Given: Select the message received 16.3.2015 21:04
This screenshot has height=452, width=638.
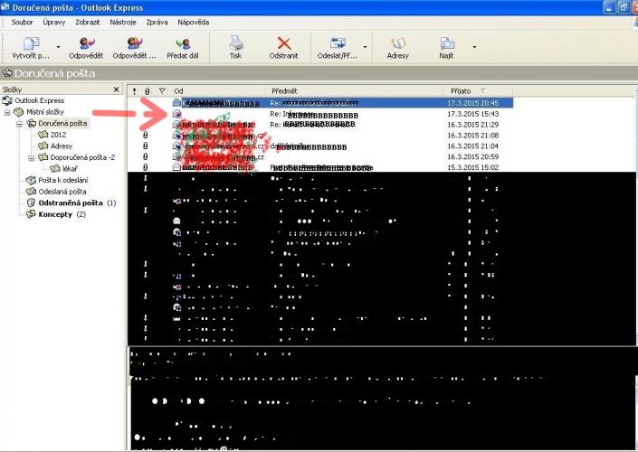Looking at the screenshot, I should click(320, 146).
